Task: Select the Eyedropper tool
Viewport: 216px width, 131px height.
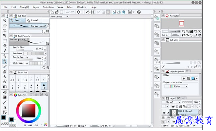Action: pyautogui.click(x=5, y=51)
